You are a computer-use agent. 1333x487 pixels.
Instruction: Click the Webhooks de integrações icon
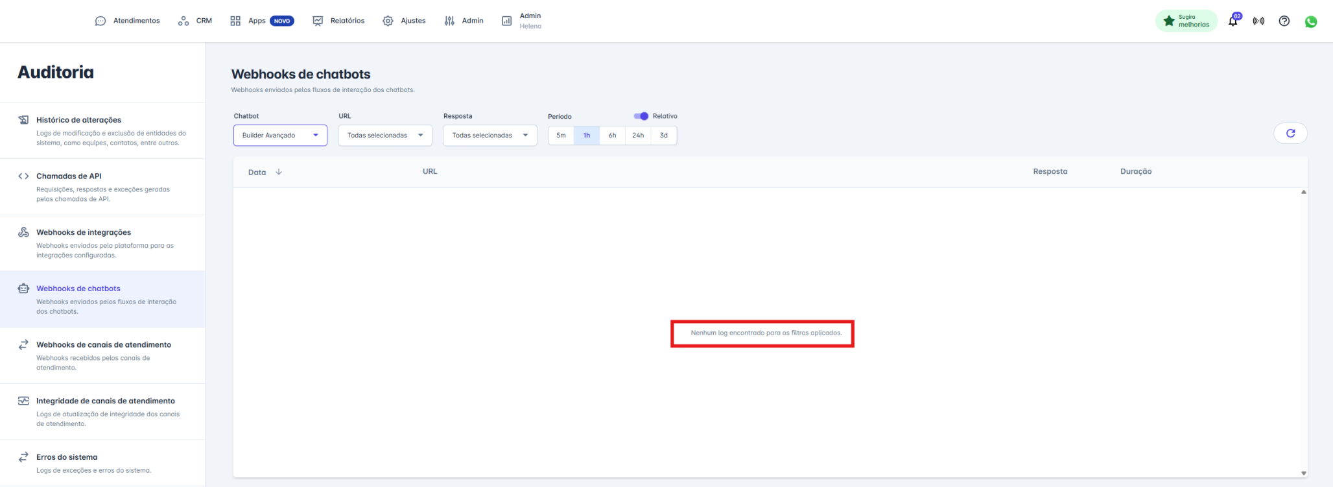point(23,232)
